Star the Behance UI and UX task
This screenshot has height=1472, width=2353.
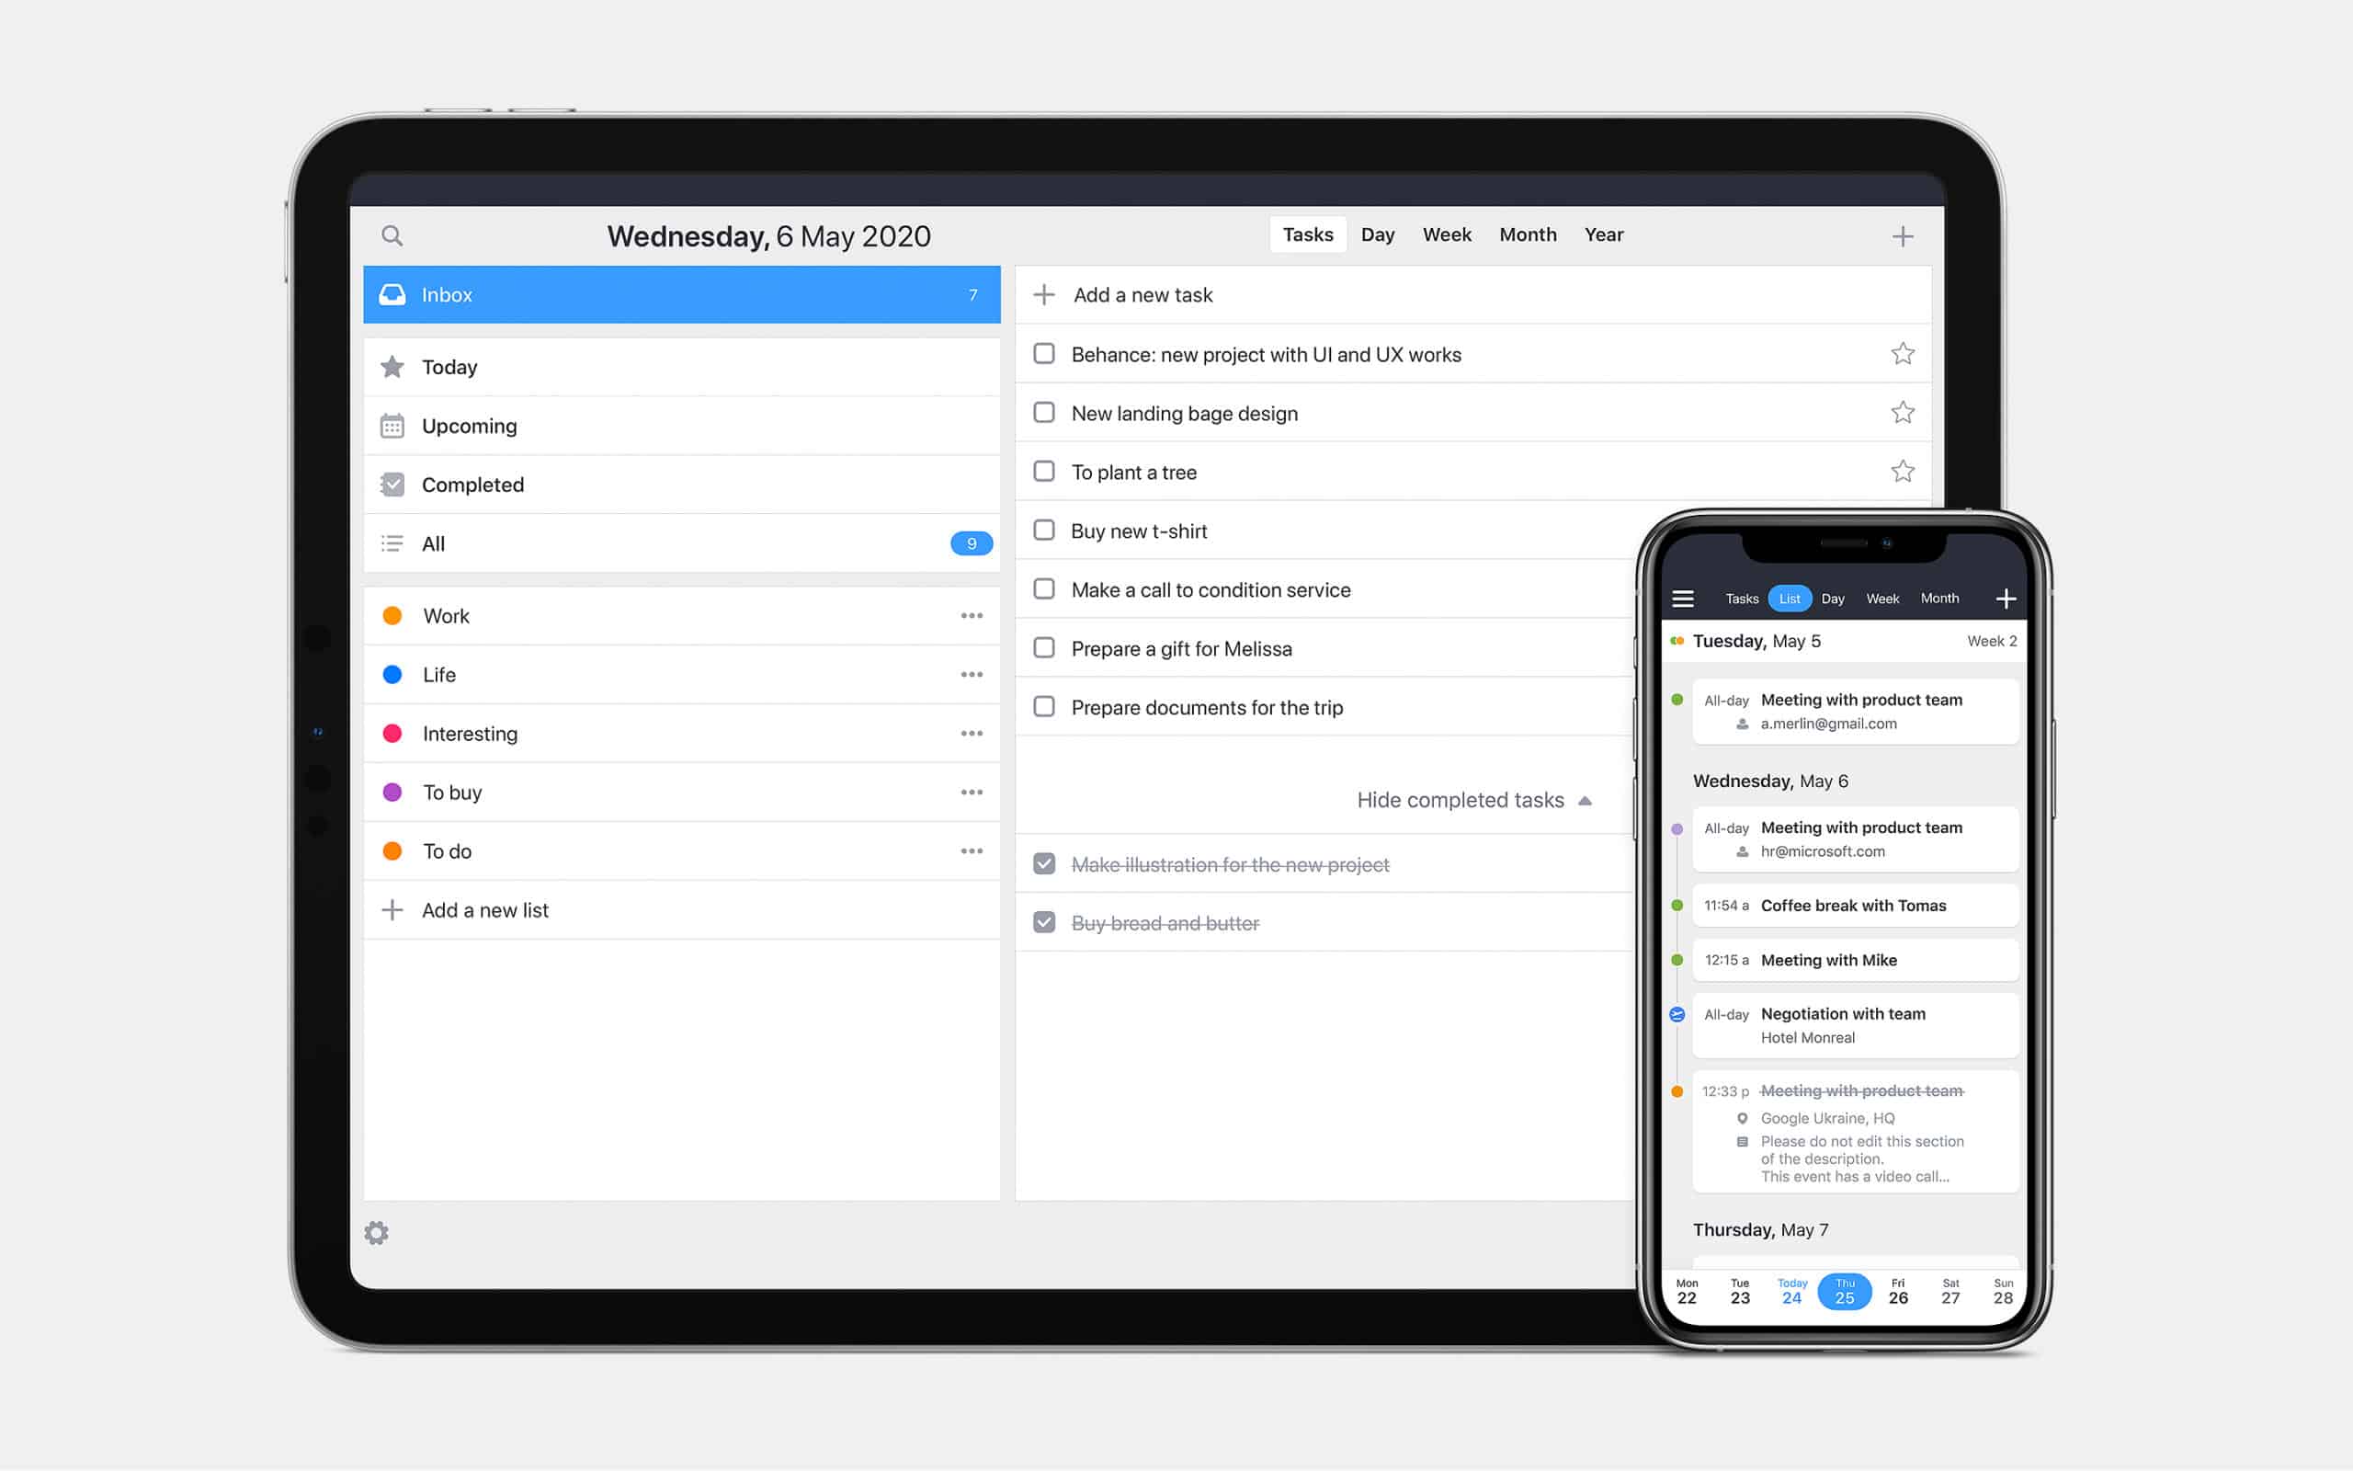(x=1902, y=353)
